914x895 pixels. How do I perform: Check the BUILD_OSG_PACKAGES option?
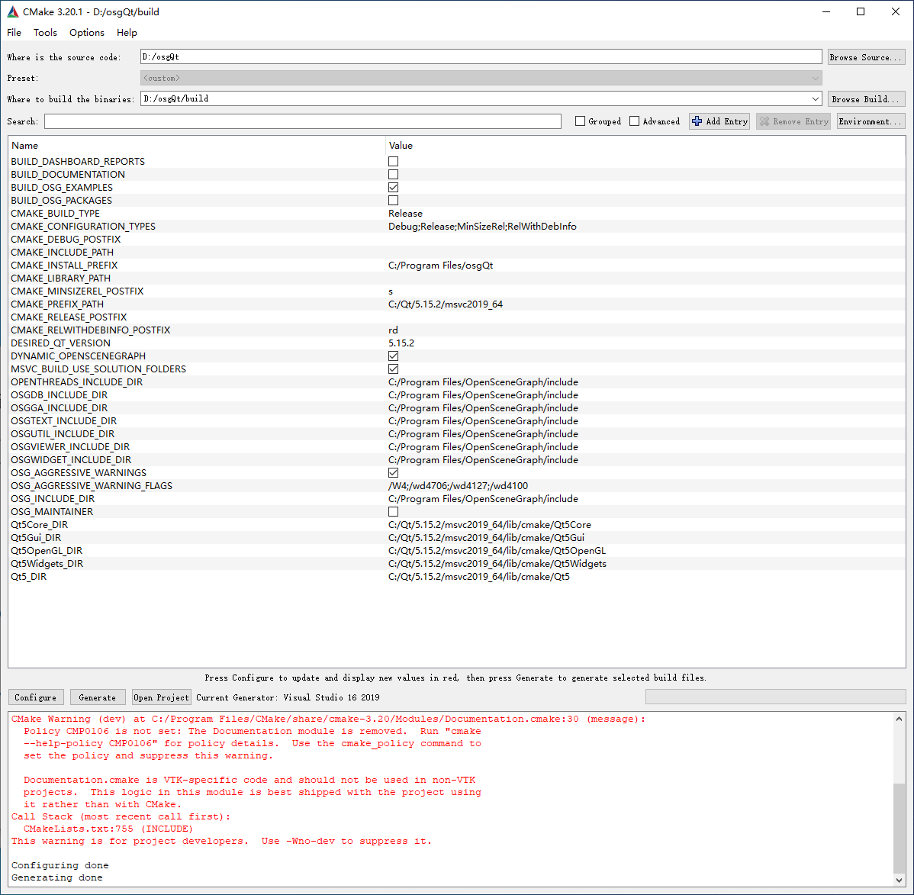[393, 200]
